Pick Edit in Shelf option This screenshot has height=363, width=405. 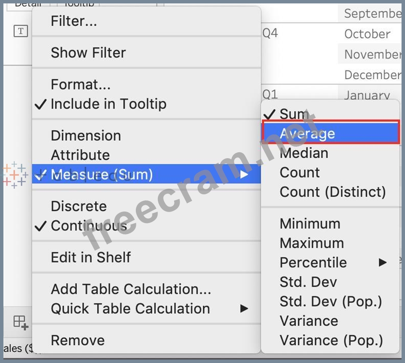coord(91,257)
